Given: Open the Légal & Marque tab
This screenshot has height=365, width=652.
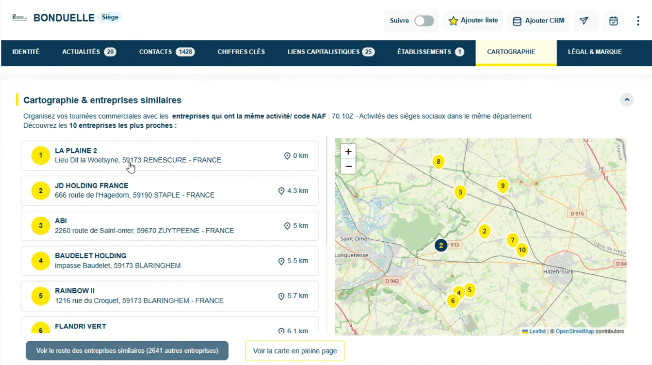Looking at the screenshot, I should click(595, 52).
